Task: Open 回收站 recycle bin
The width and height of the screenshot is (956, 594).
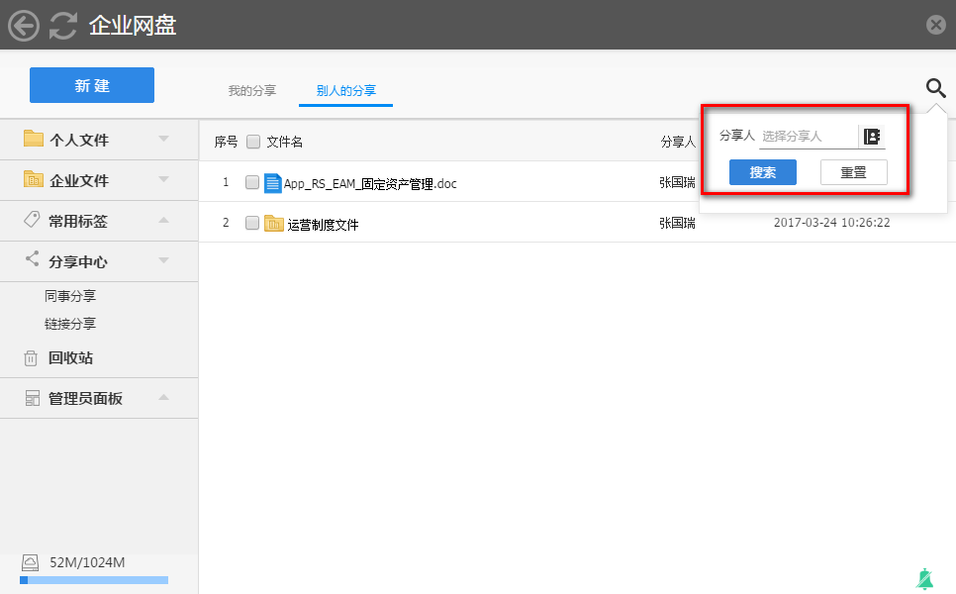Action: tap(70, 358)
